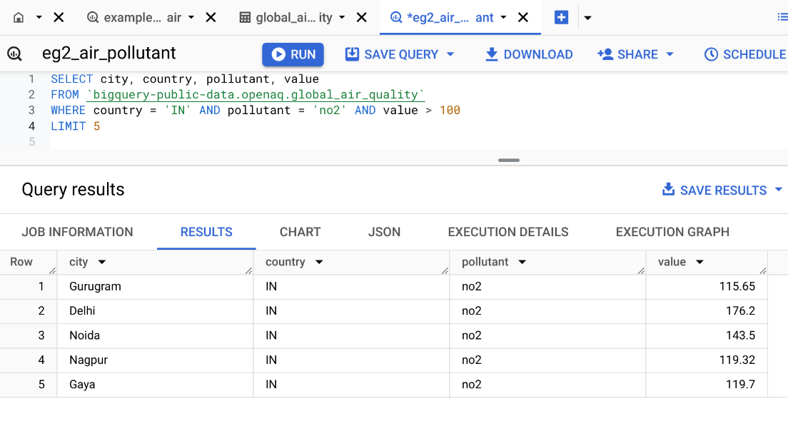Screen dimensions: 788x421
Task: Click Save Results download icon
Action: click(x=668, y=190)
